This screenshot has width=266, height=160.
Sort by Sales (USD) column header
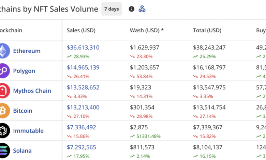pyautogui.click(x=81, y=30)
